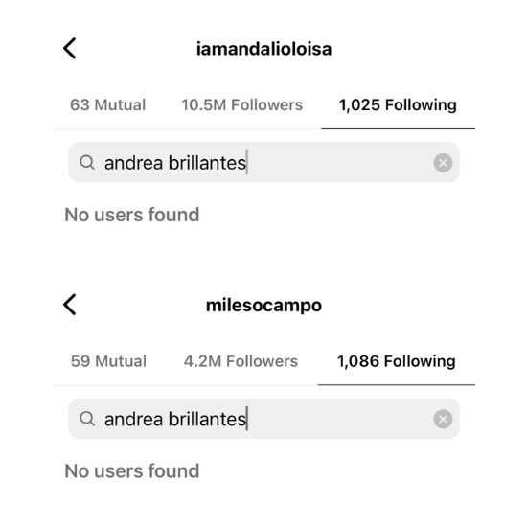Clear the search query under milesocampo
The width and height of the screenshot is (527, 527).
point(443,419)
